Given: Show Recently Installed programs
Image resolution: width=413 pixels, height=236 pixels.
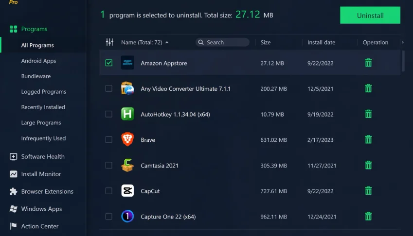Looking at the screenshot, I should pos(43,107).
